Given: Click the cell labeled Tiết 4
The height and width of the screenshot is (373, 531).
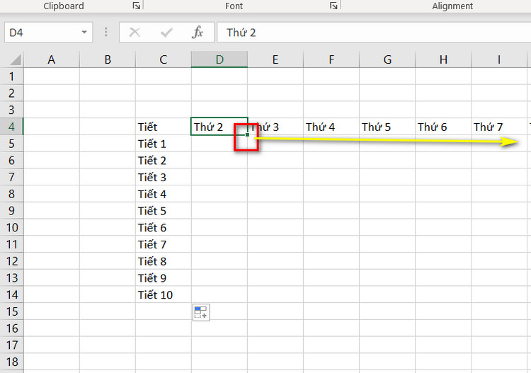Looking at the screenshot, I should 164,194.
